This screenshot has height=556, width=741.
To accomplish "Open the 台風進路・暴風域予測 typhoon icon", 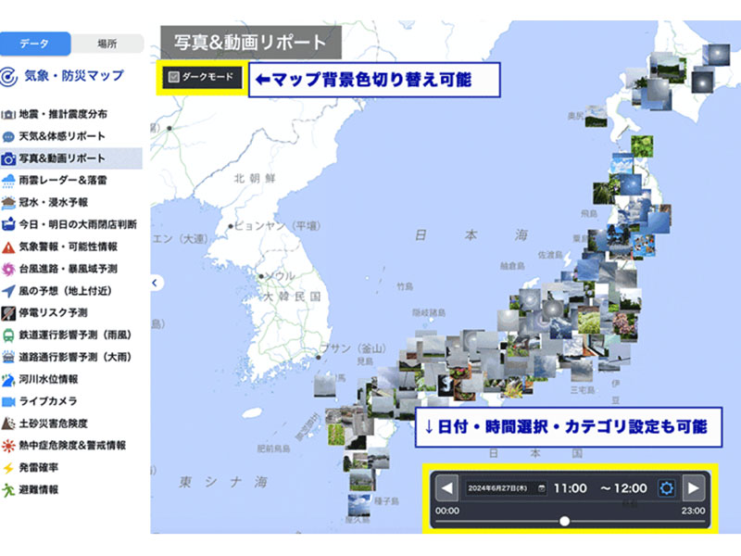I will pos(8,269).
